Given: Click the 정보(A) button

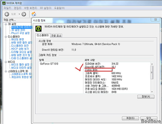Looking at the screenshot, I should coord(146,97).
